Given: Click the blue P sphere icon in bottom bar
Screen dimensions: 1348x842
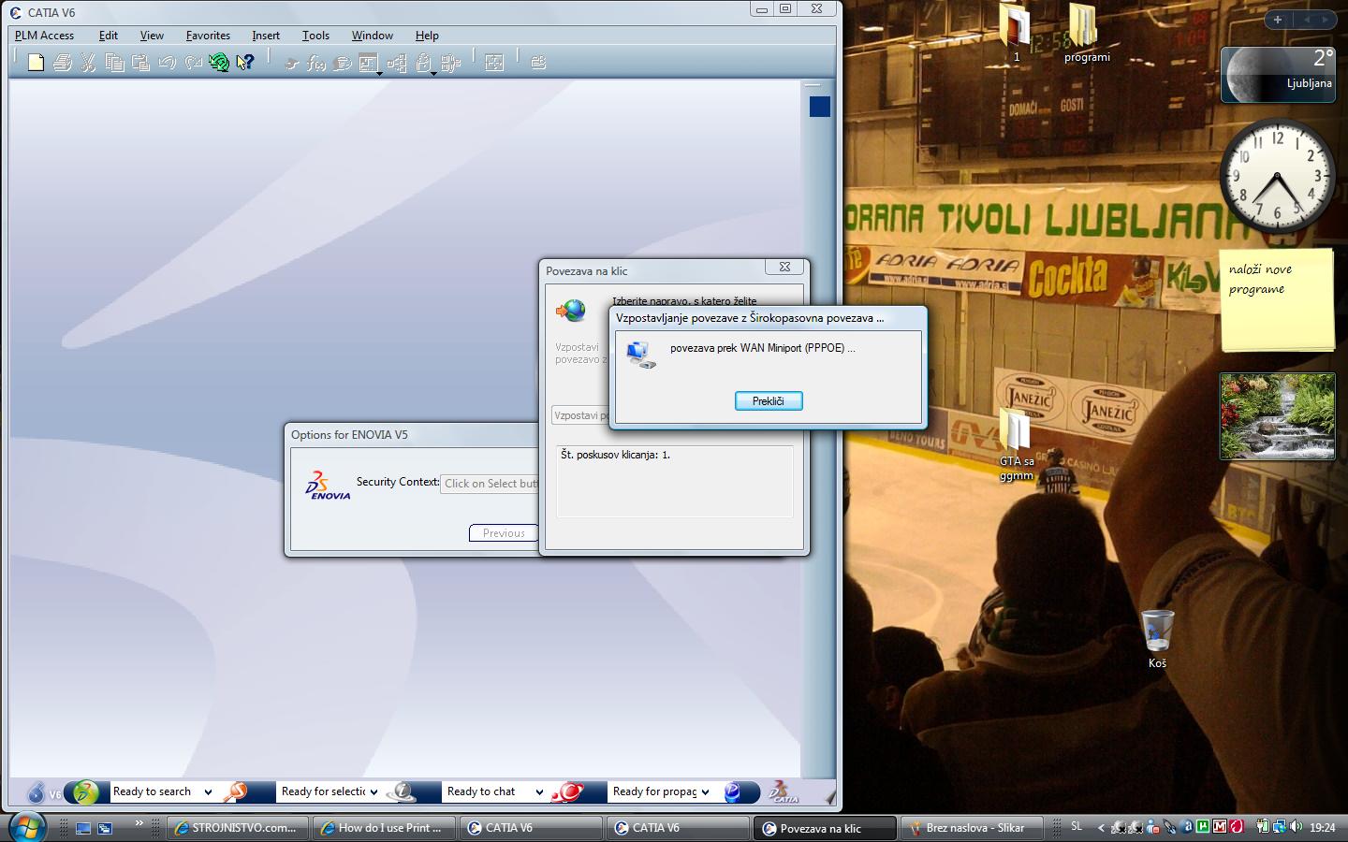Looking at the screenshot, I should point(732,792).
